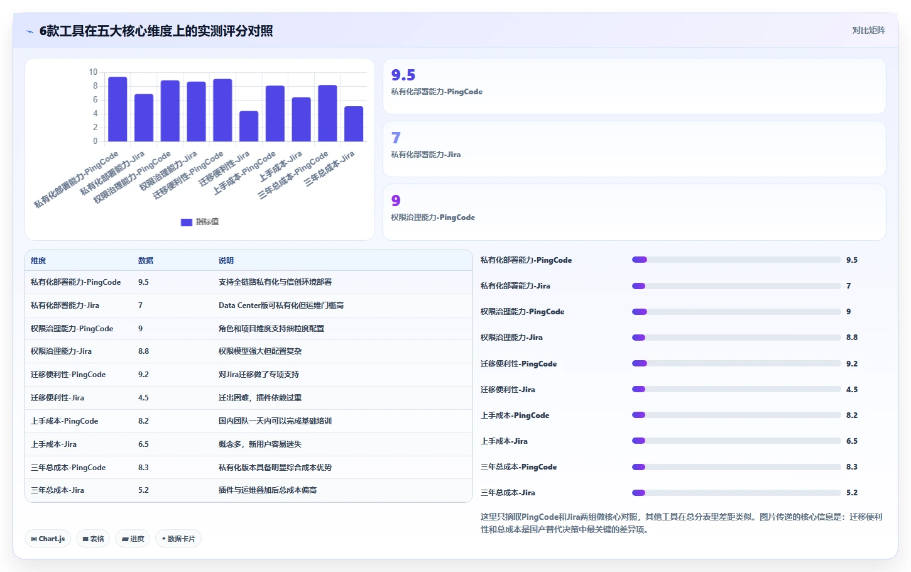Select the cell 权限模型强大但配置复杂
This screenshot has width=911, height=572.
coord(260,351)
